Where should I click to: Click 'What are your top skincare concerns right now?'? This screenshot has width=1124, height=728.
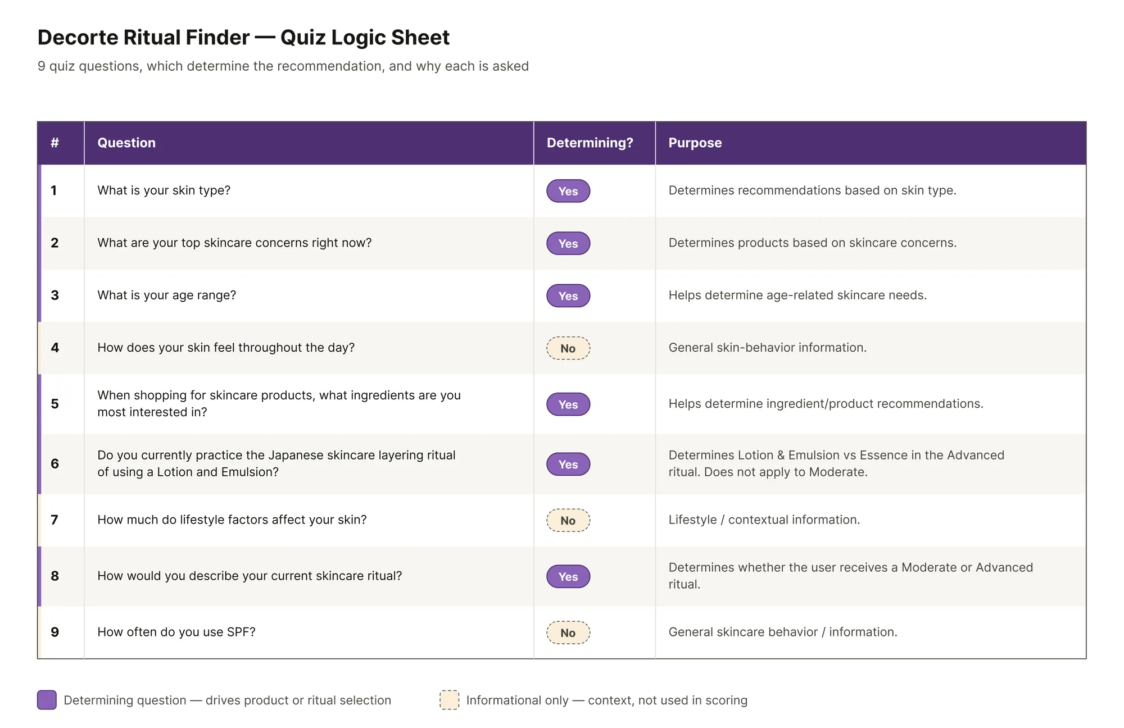(234, 243)
